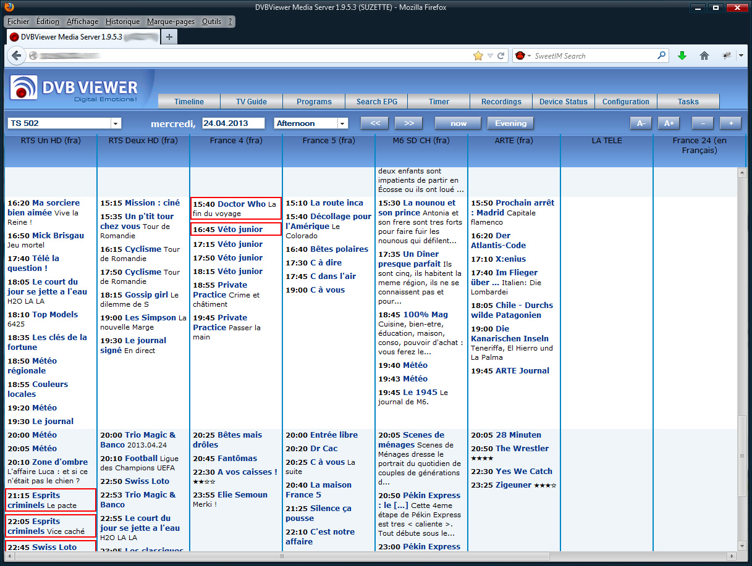Open the Tasks tab
This screenshot has width=752, height=566.
point(688,101)
